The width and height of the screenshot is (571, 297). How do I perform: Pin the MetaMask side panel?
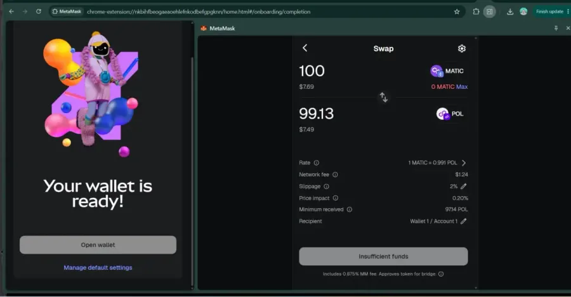coord(556,28)
